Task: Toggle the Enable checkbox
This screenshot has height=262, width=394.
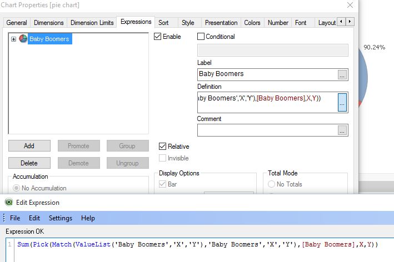Action: click(x=158, y=37)
